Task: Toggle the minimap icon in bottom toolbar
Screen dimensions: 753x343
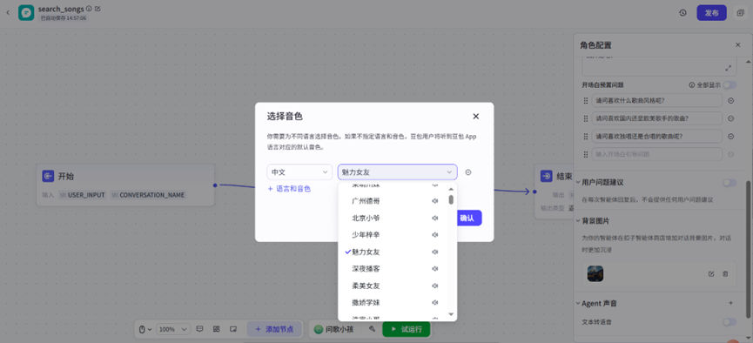Action: 233,329
